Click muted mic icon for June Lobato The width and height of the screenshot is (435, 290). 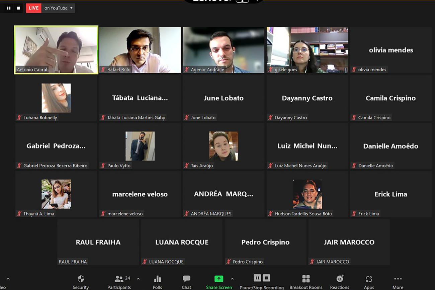(x=187, y=117)
